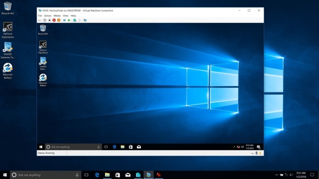Image resolution: width=319 pixels, height=179 pixels.
Task: Expand hidden tray icons on the host
Action: pos(276,175)
